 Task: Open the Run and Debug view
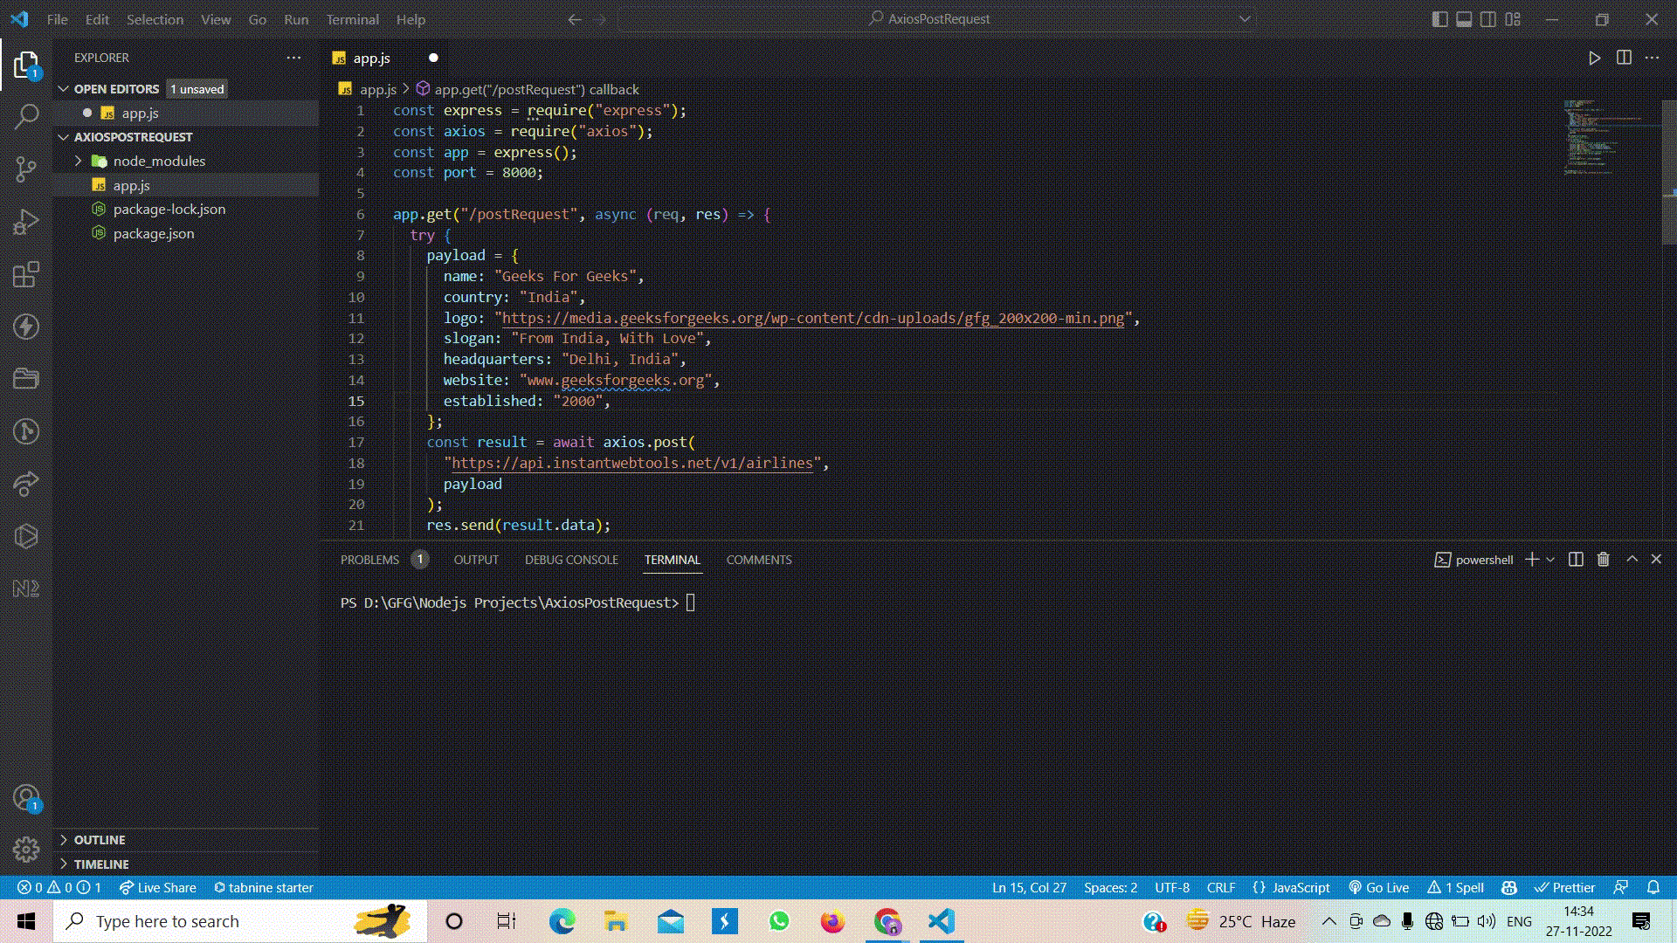(x=26, y=222)
